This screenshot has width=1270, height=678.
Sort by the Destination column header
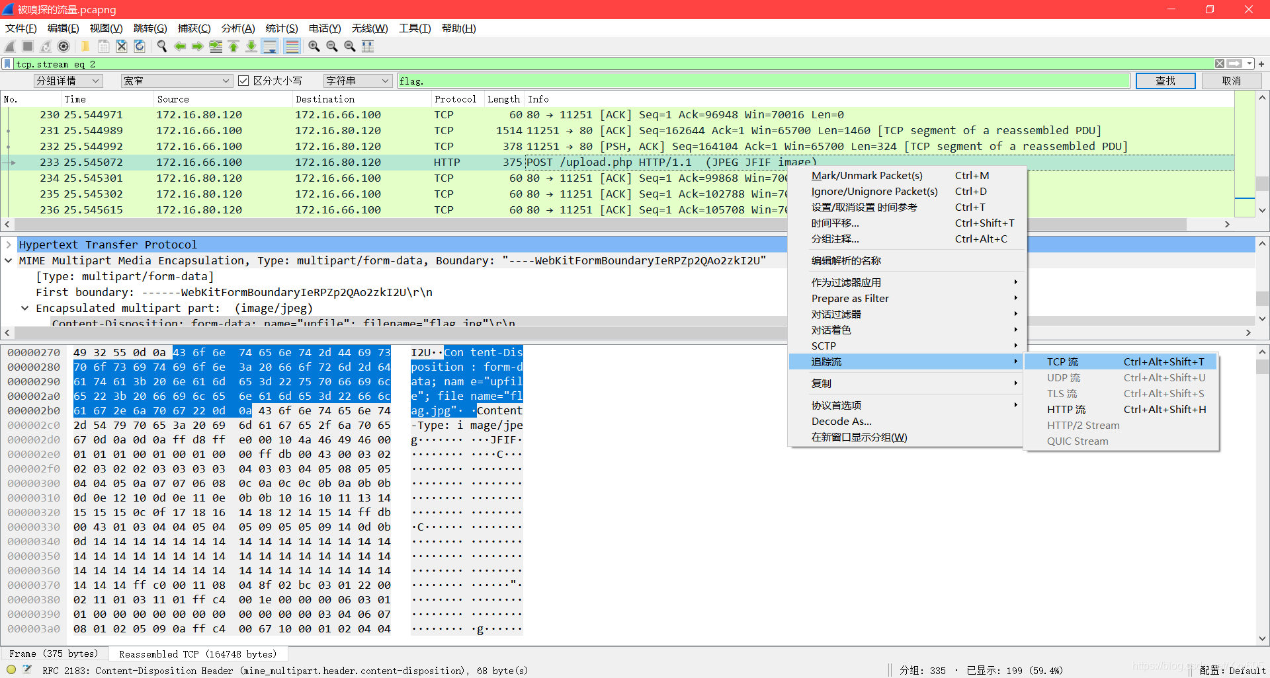[361, 99]
